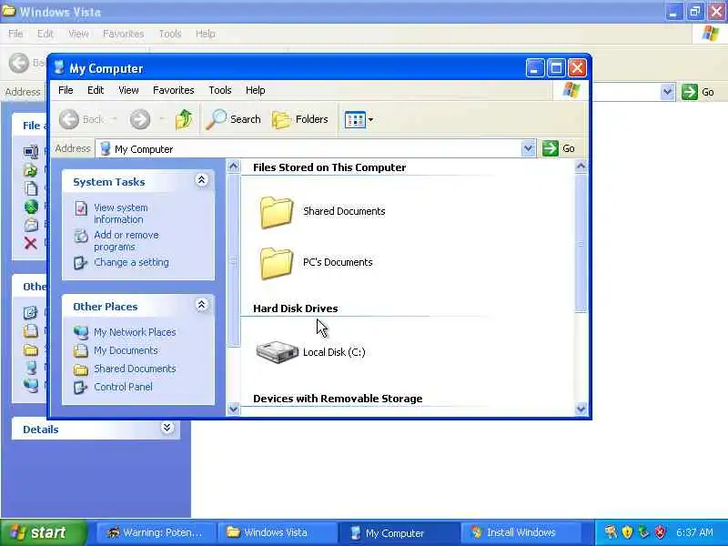Go to Control Panel link
Viewport: 728px width, 546px height.
123,388
